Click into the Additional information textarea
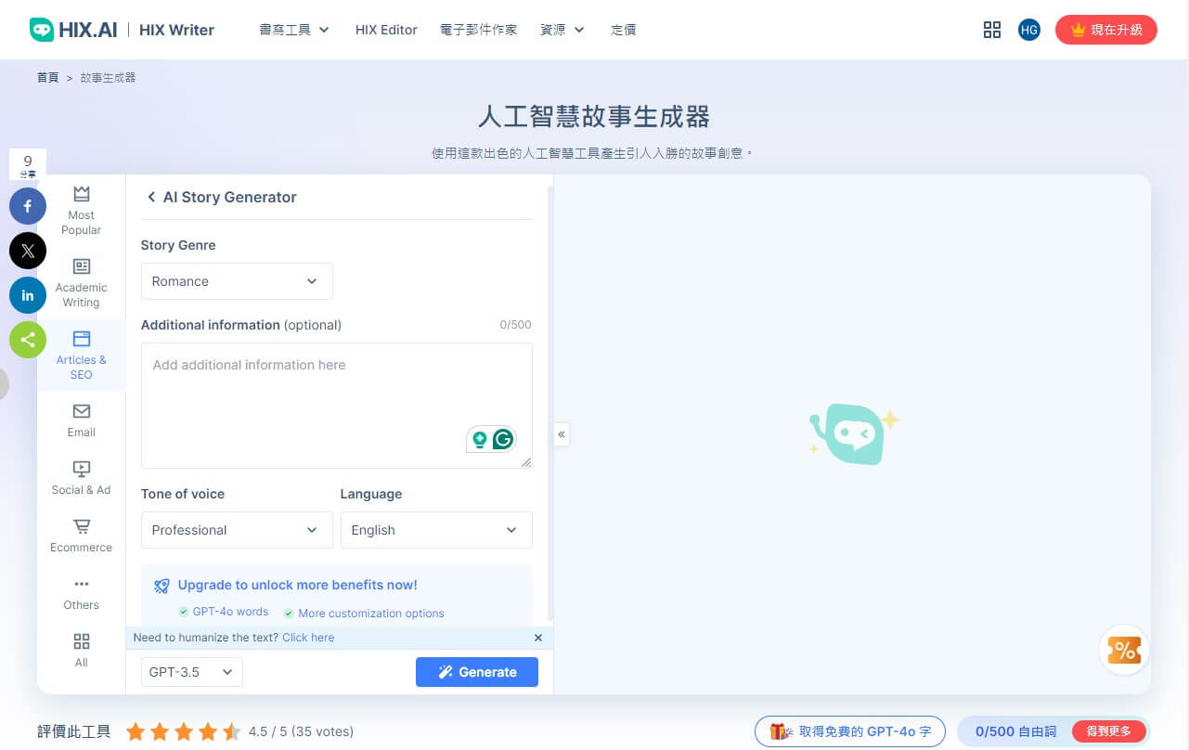 pos(337,406)
